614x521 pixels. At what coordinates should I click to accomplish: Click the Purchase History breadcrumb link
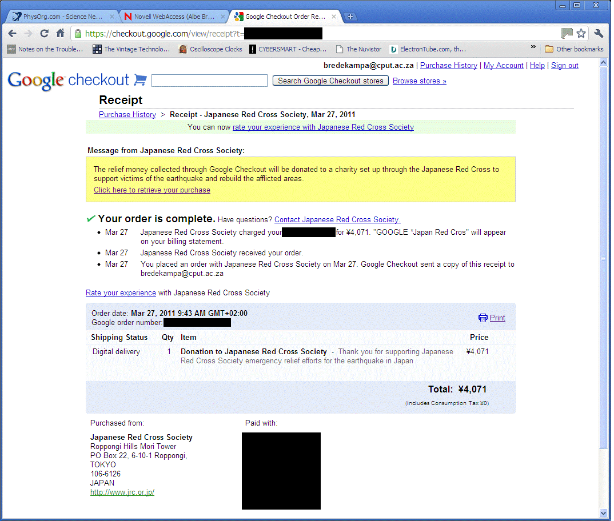(127, 114)
